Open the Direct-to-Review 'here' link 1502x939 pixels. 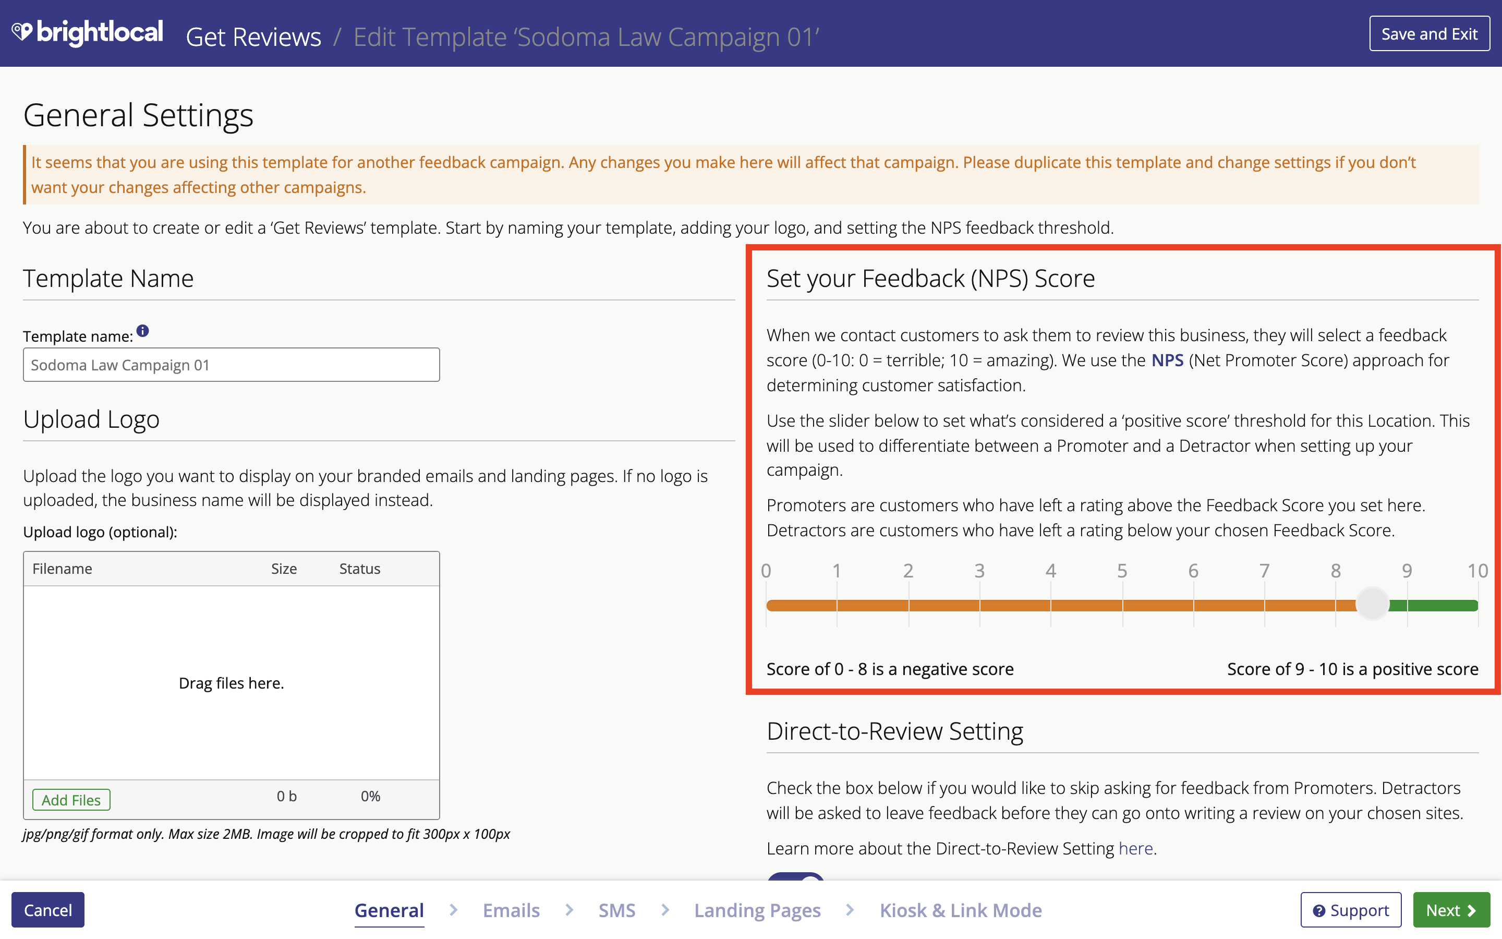1135,848
